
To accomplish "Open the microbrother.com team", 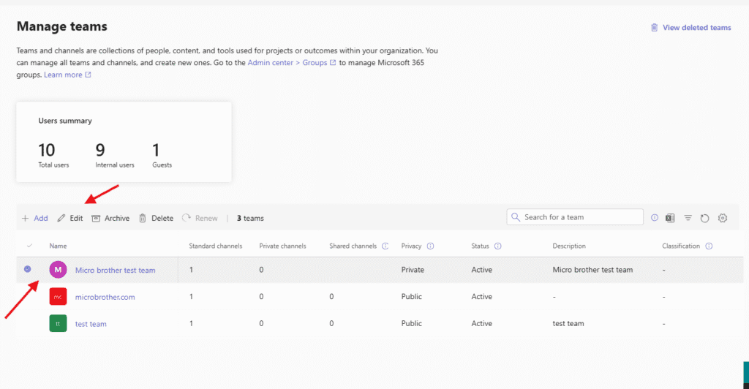I will 105,297.
